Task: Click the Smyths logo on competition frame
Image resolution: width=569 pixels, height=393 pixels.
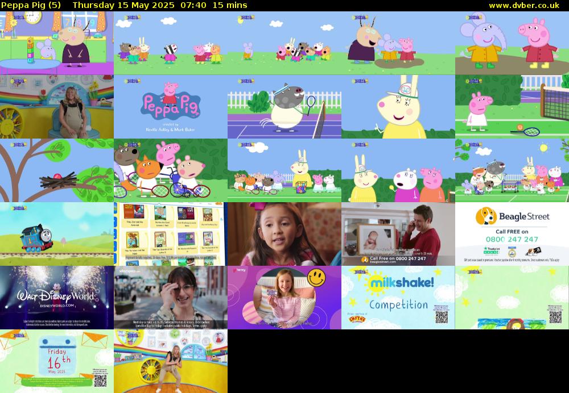Action: 357,319
